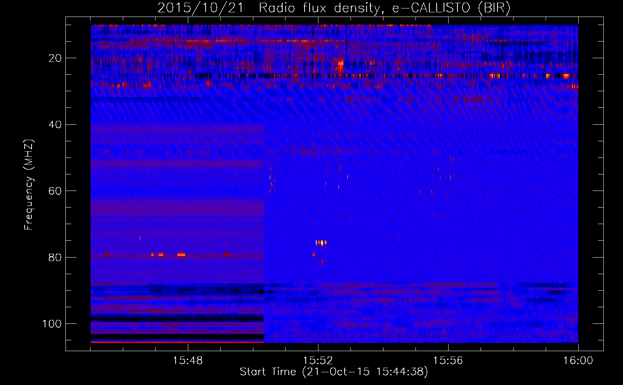Click the "Start Time (21-Oct-15 15:44:38)" axis label
The width and height of the screenshot is (623, 385).
click(x=334, y=372)
